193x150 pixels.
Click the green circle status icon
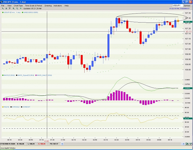coord(21,9)
